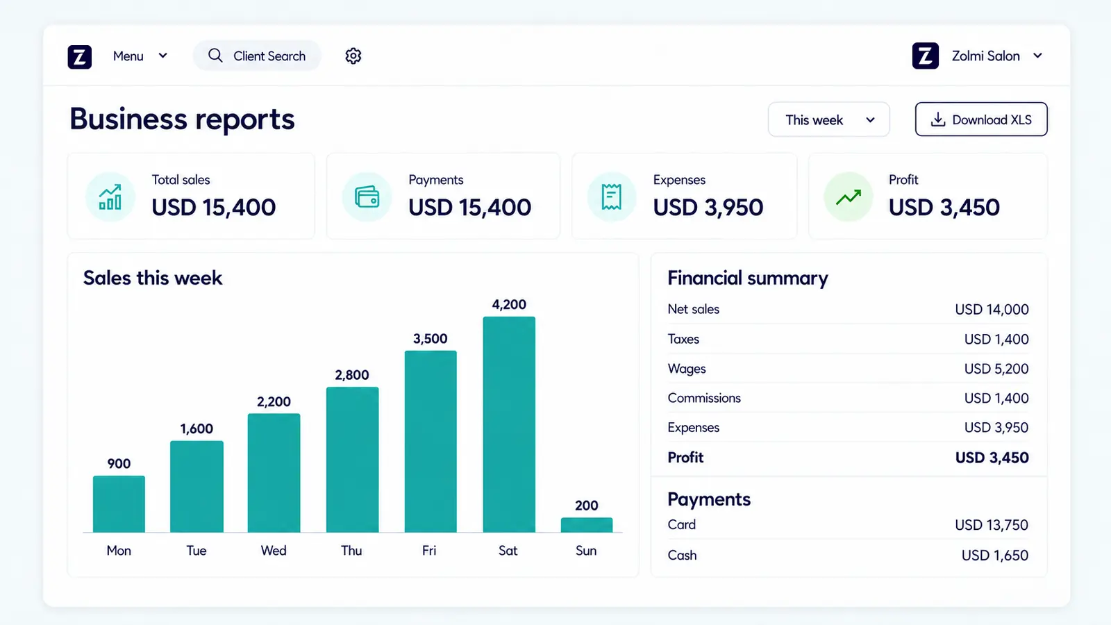Click the Financial summary heading
1111x625 pixels.
[x=748, y=278]
